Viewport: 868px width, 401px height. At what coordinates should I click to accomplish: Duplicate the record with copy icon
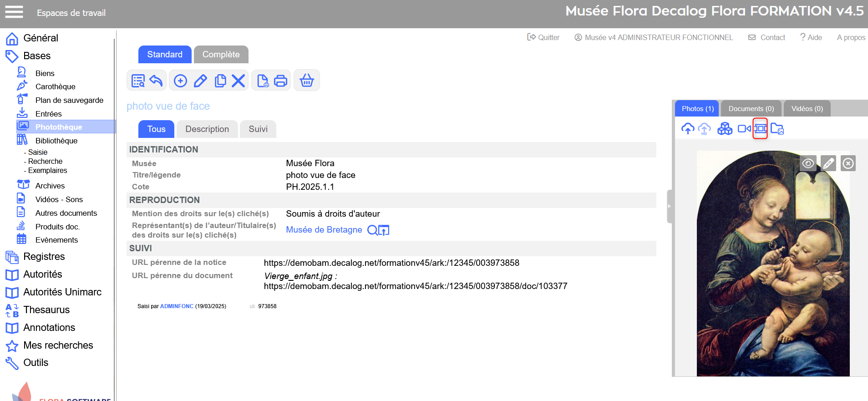[x=220, y=81]
